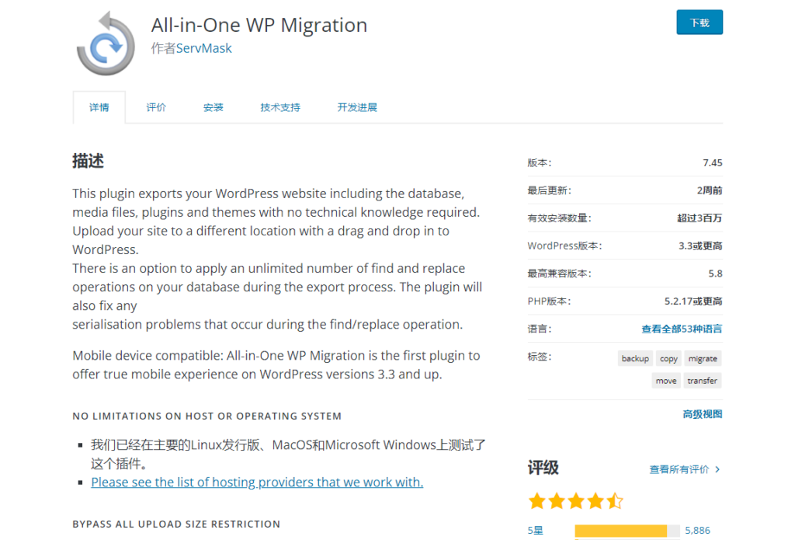
Task: Select the transfer tag
Action: 702,381
